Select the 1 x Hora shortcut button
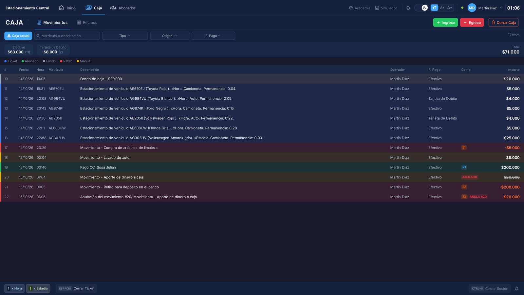This screenshot has height=295, width=524. click(14, 288)
